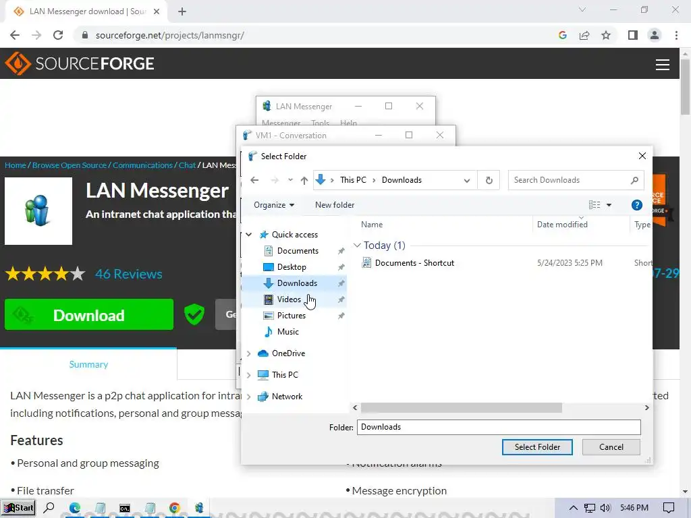Select the Documents - Shortcut item

click(x=414, y=263)
